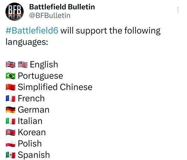Click the Italy flag emoji

click(11, 121)
